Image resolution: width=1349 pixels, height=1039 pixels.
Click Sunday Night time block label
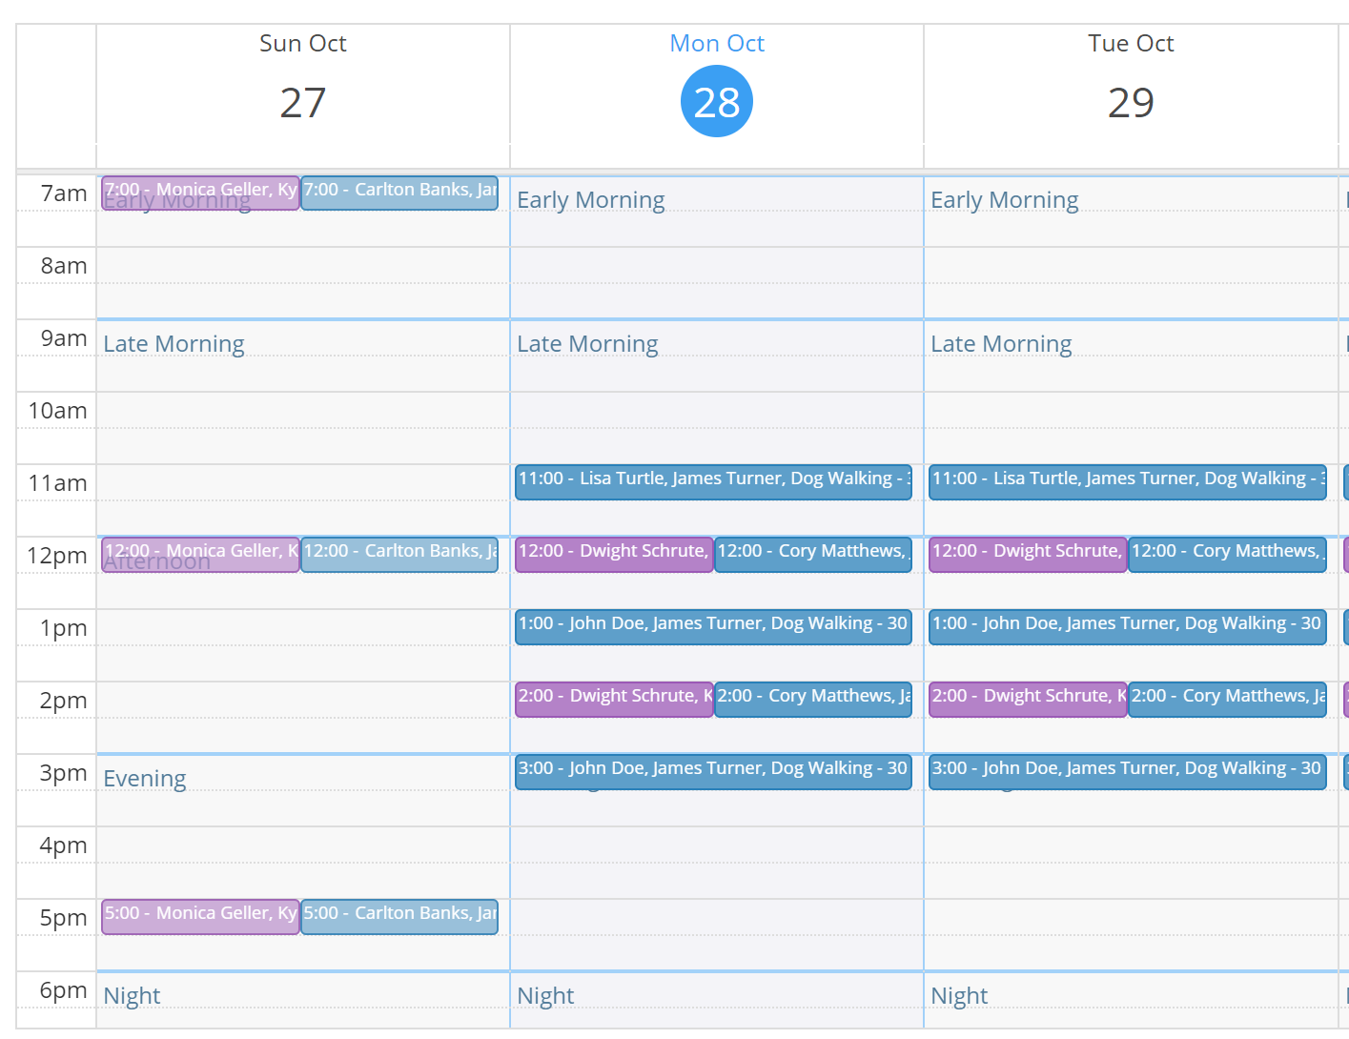click(132, 996)
